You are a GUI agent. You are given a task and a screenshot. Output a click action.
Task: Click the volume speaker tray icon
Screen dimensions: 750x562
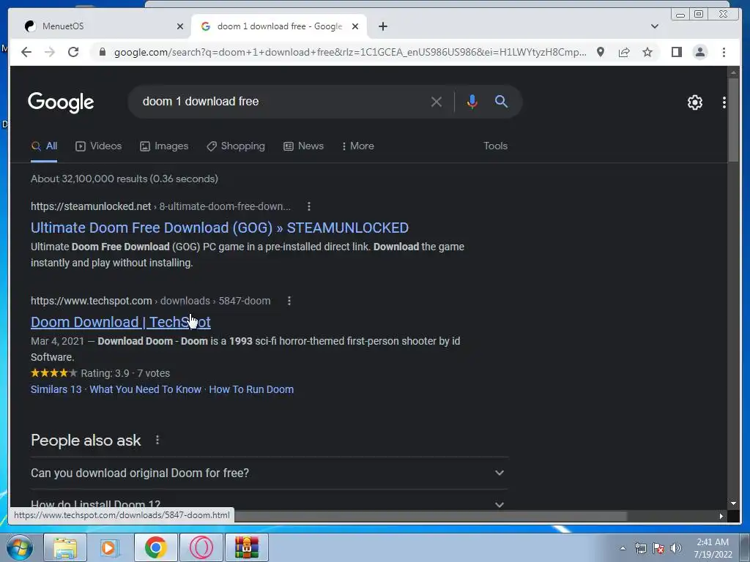point(676,548)
